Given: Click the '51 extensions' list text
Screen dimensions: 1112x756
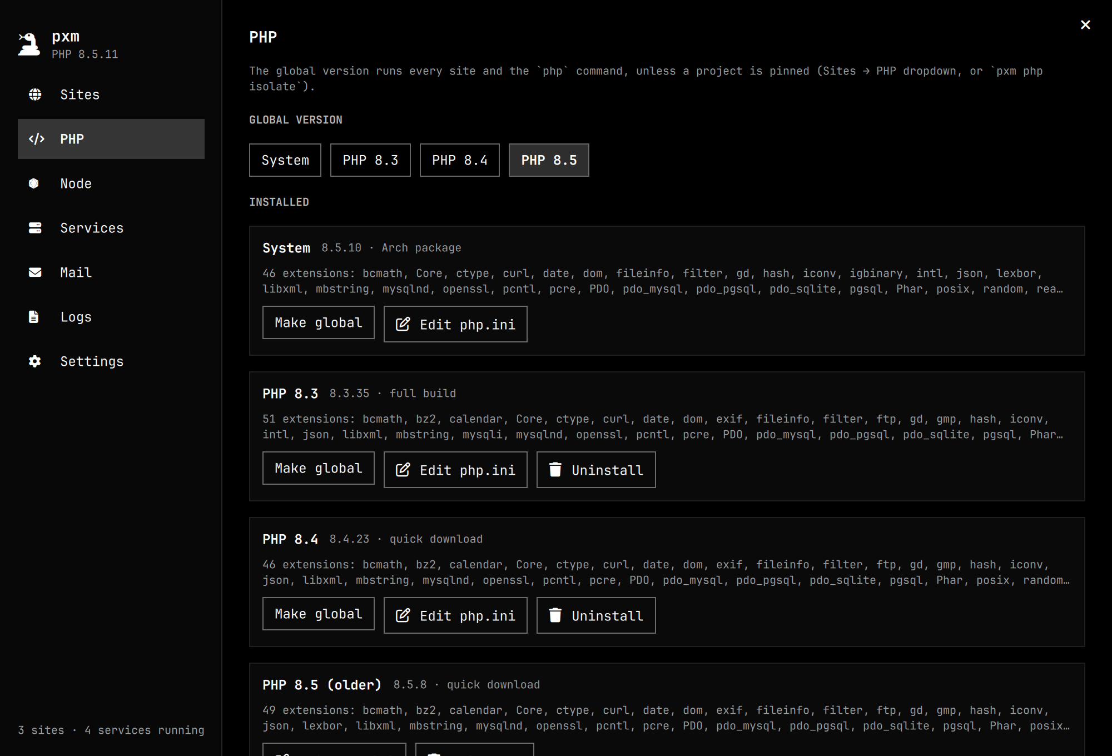Looking at the screenshot, I should pyautogui.click(x=663, y=427).
